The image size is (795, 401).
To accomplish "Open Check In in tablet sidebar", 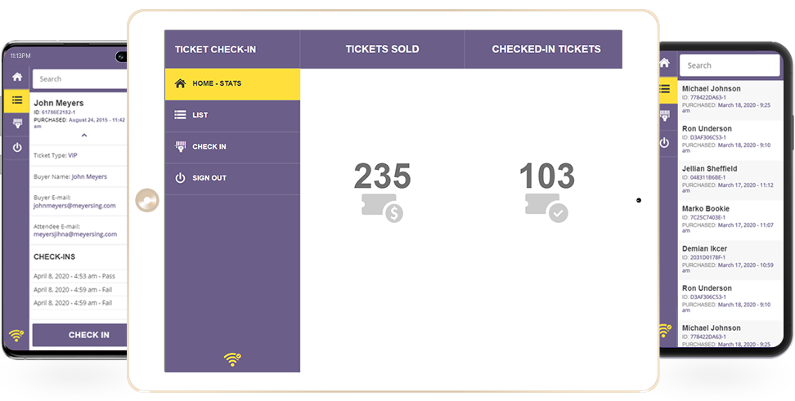I will point(232,147).
